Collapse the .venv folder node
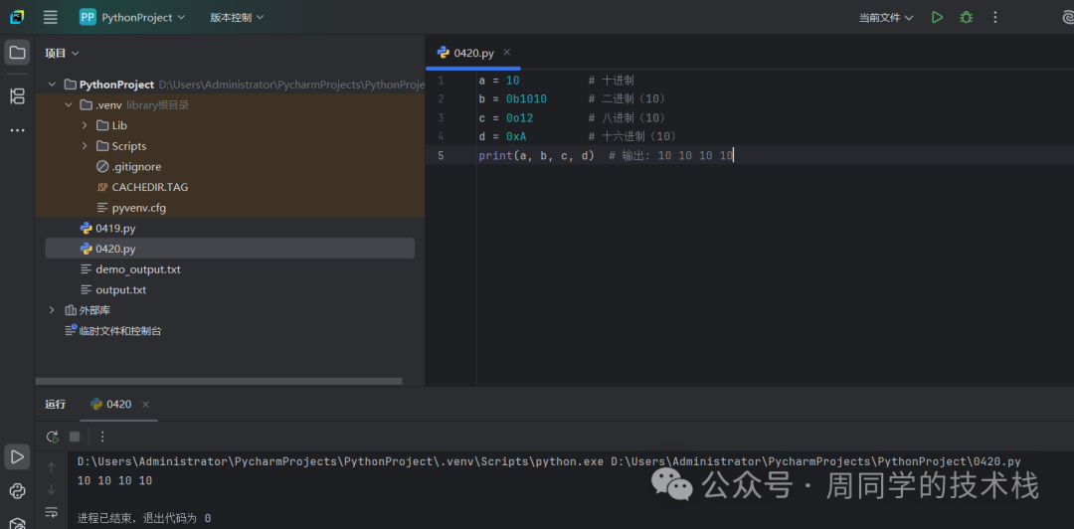 [69, 104]
